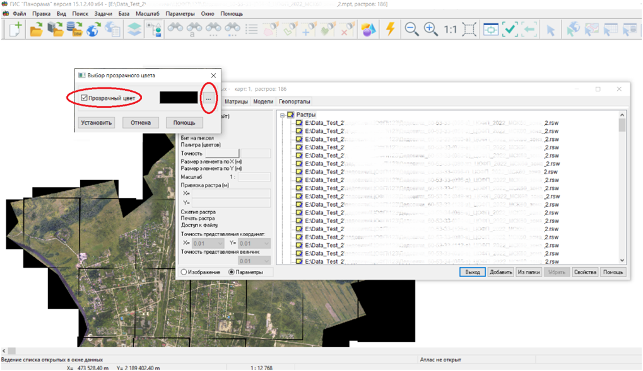Image resolution: width=643 pixels, height=371 pixels.
Task: Click the Установить button
Action: pos(97,123)
